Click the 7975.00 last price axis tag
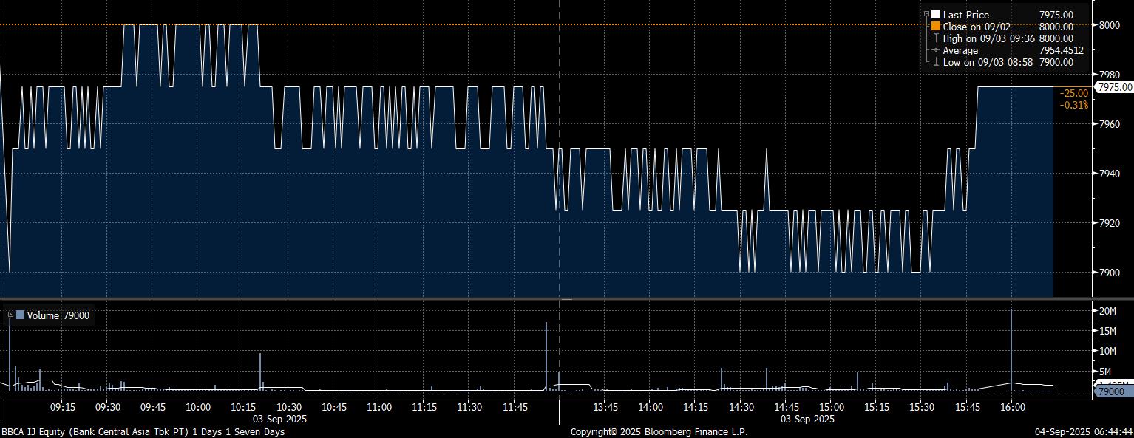The height and width of the screenshot is (438, 1134). pyautogui.click(x=1115, y=87)
